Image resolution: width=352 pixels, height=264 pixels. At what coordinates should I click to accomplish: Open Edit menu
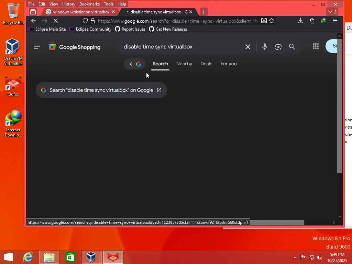click(42, 4)
